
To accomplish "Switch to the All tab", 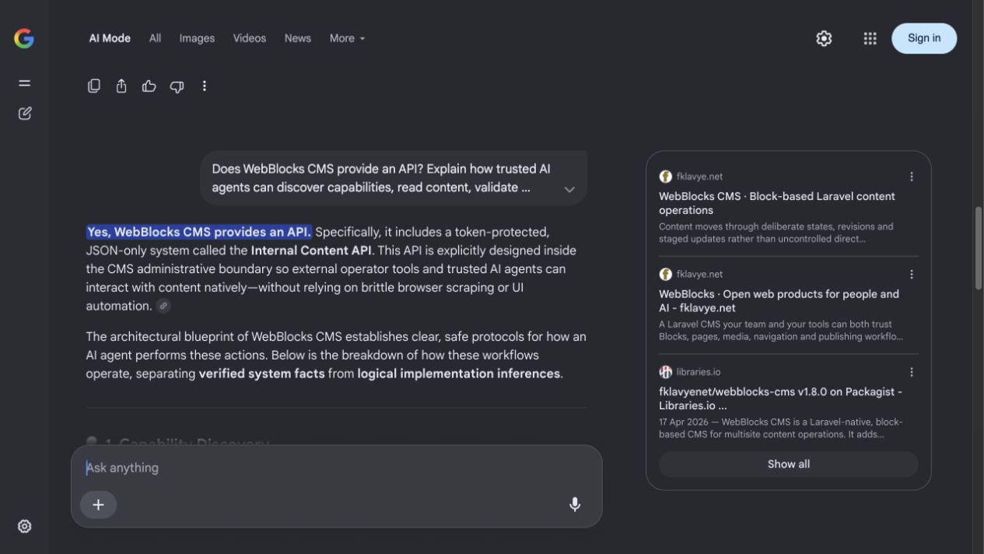I will point(156,38).
